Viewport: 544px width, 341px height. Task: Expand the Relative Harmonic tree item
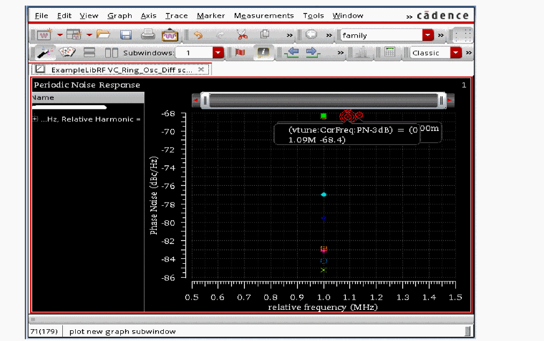[x=35, y=119]
